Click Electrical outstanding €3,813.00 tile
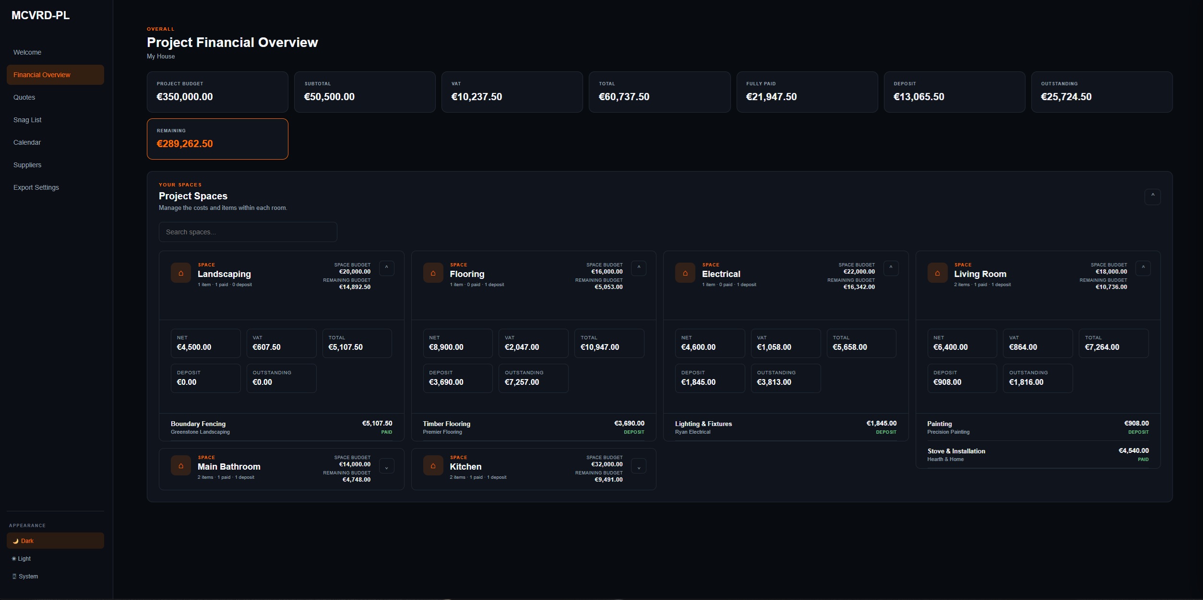This screenshot has width=1203, height=600. [x=786, y=378]
